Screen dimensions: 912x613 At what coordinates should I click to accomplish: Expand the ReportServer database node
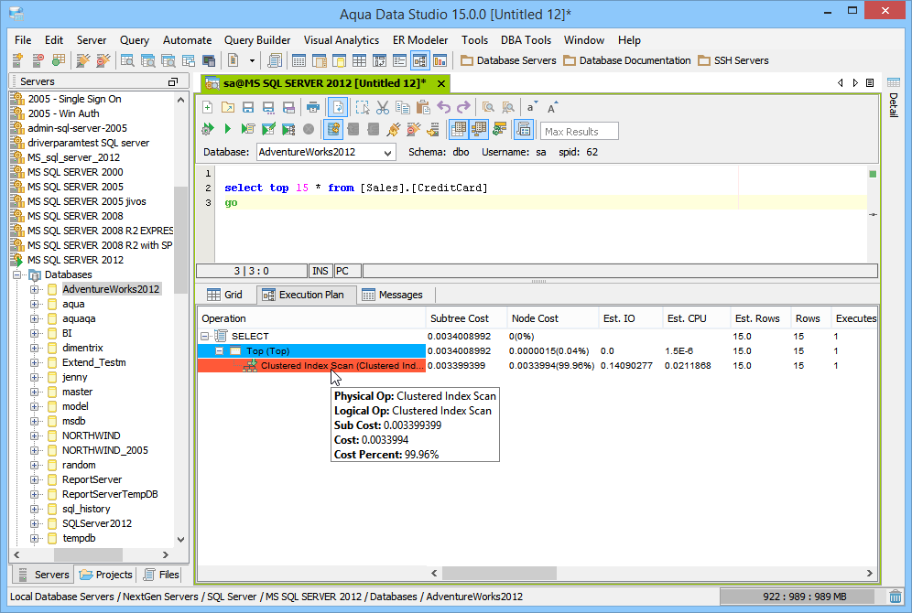tap(34, 479)
